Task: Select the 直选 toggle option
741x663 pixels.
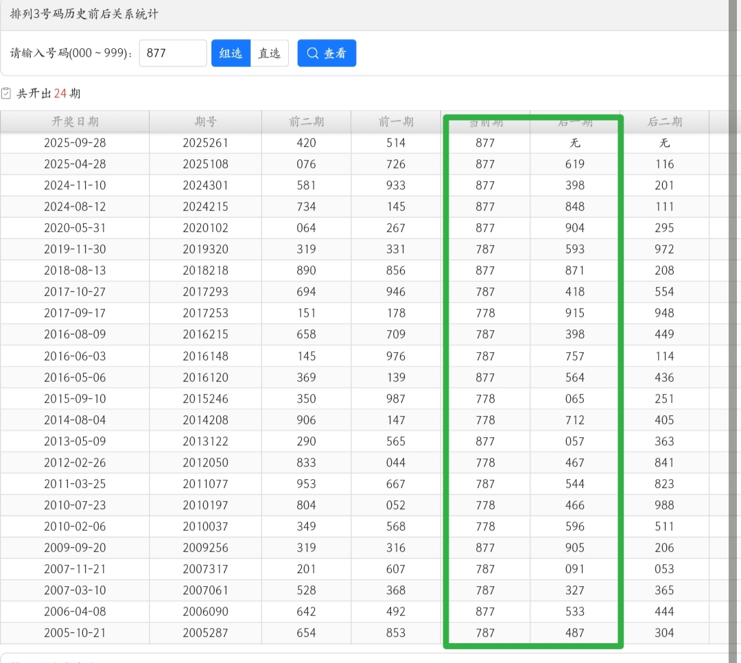Action: [x=269, y=53]
